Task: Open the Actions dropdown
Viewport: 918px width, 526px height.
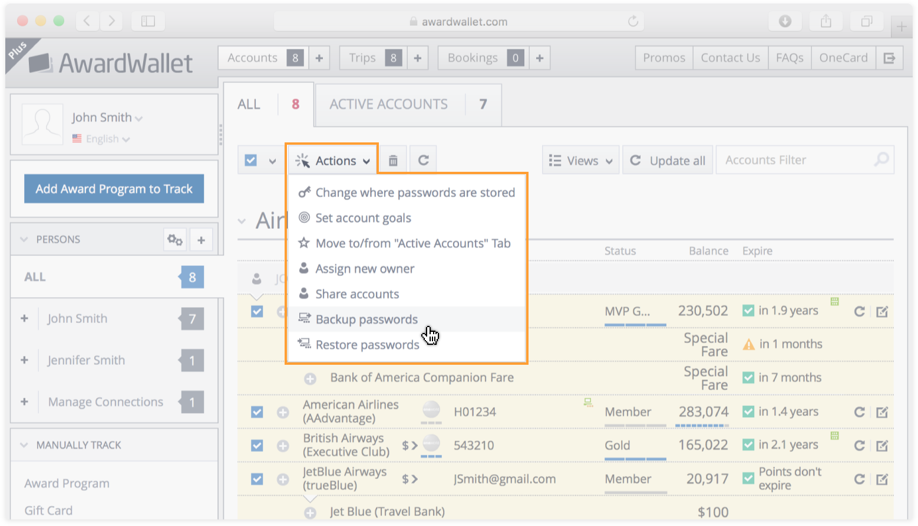Action: point(332,160)
